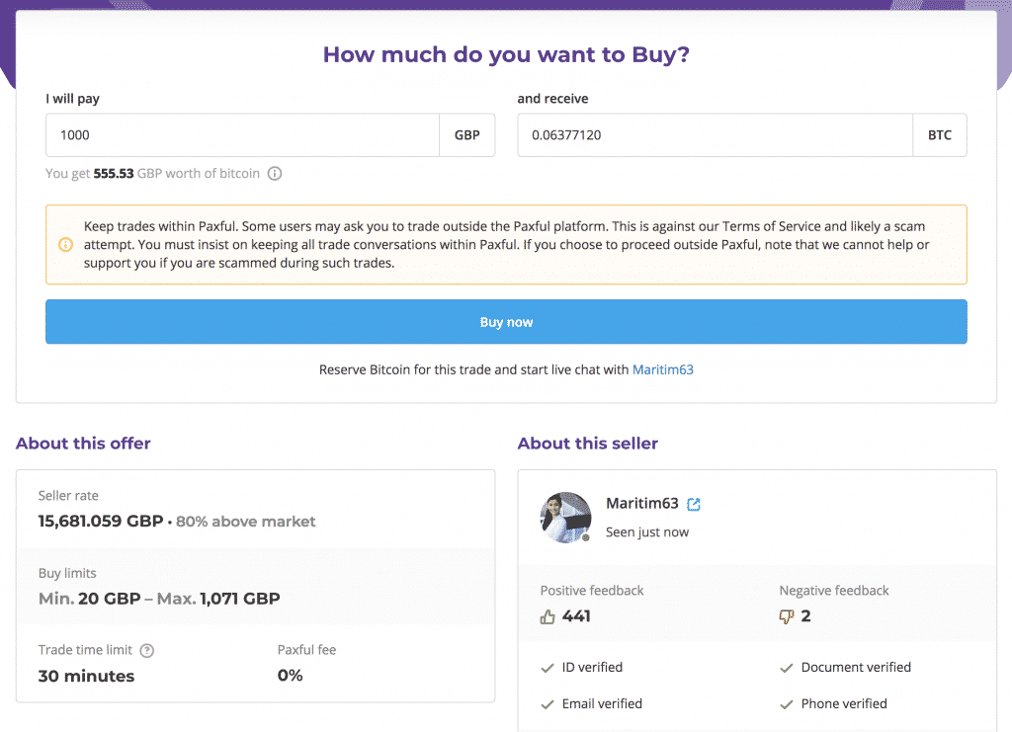Click the Seller rate label
This screenshot has height=732, width=1012.
click(x=68, y=495)
